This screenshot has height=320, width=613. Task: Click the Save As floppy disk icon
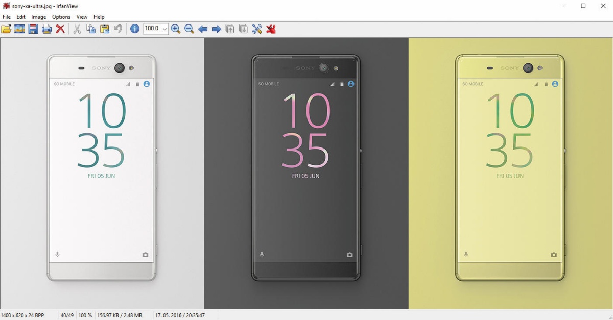pos(33,29)
